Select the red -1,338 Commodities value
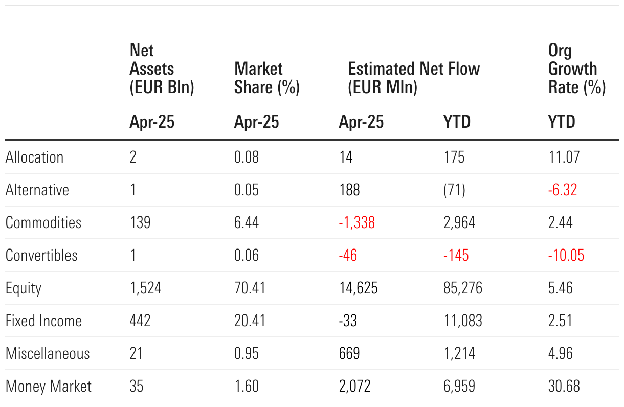 357,222
